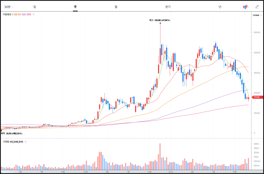This screenshot has width=264, height=174.
Task: Switch to the 년 (yearly) tab
Action: (x=220, y=7)
